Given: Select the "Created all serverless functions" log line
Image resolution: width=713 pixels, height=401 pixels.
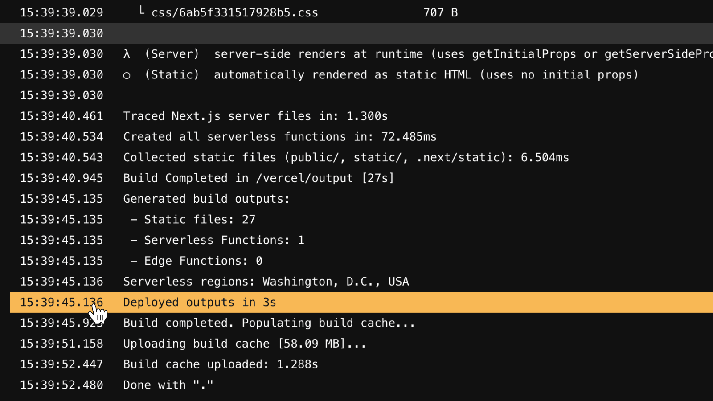Looking at the screenshot, I should [x=280, y=137].
